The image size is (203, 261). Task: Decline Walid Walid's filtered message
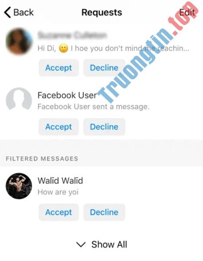pyautogui.click(x=104, y=212)
